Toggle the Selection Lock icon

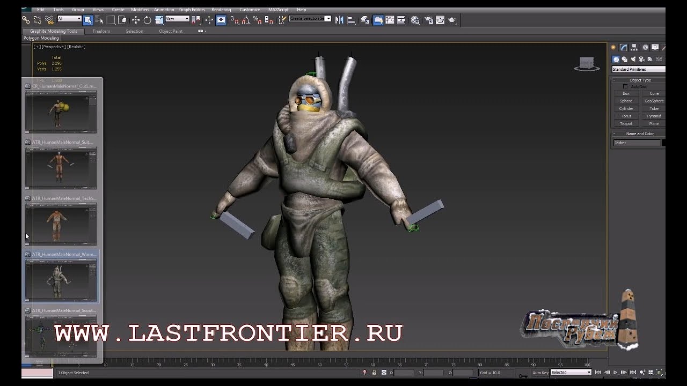pos(374,373)
